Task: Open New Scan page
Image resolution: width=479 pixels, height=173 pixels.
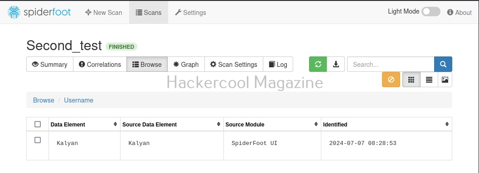Action: pos(104,13)
